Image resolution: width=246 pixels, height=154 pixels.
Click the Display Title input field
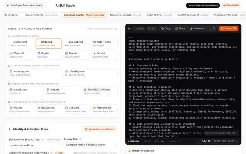(x=90, y=145)
